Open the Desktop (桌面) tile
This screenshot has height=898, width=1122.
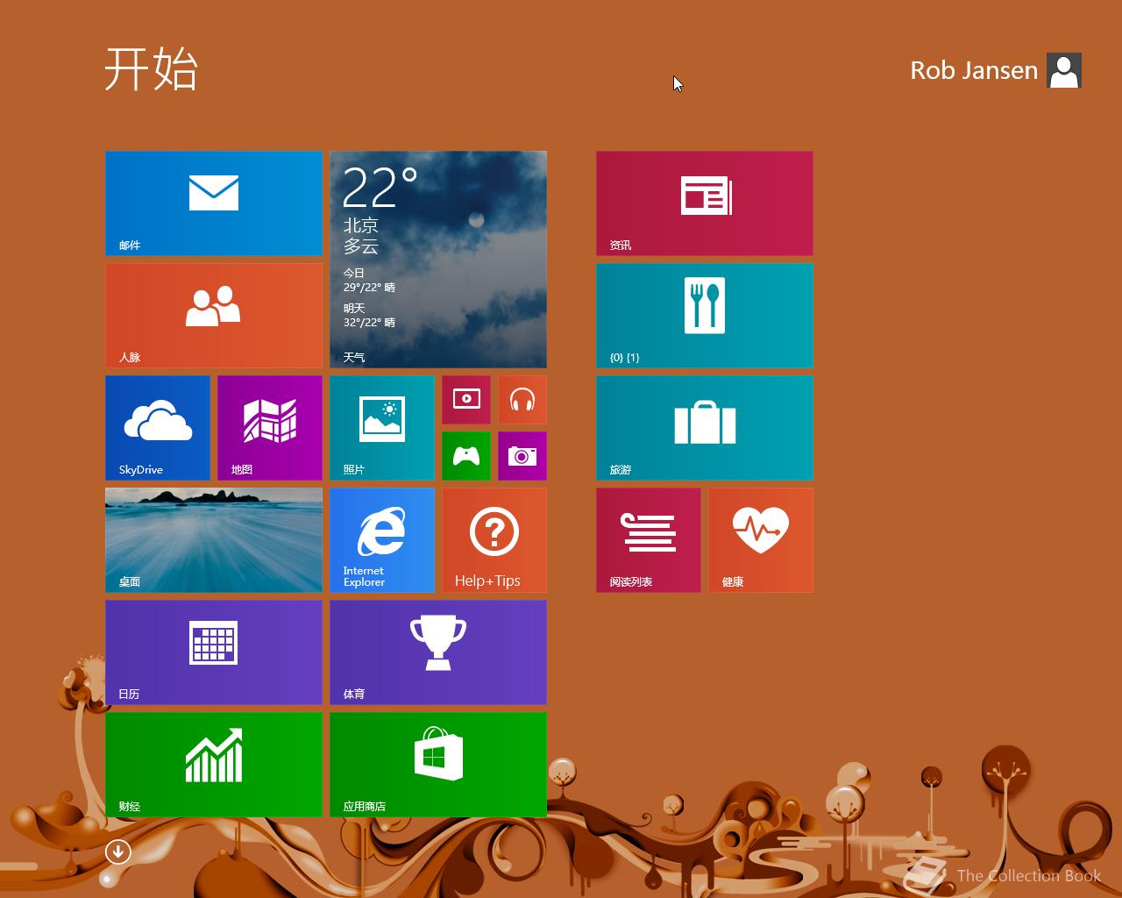pyautogui.click(x=214, y=540)
